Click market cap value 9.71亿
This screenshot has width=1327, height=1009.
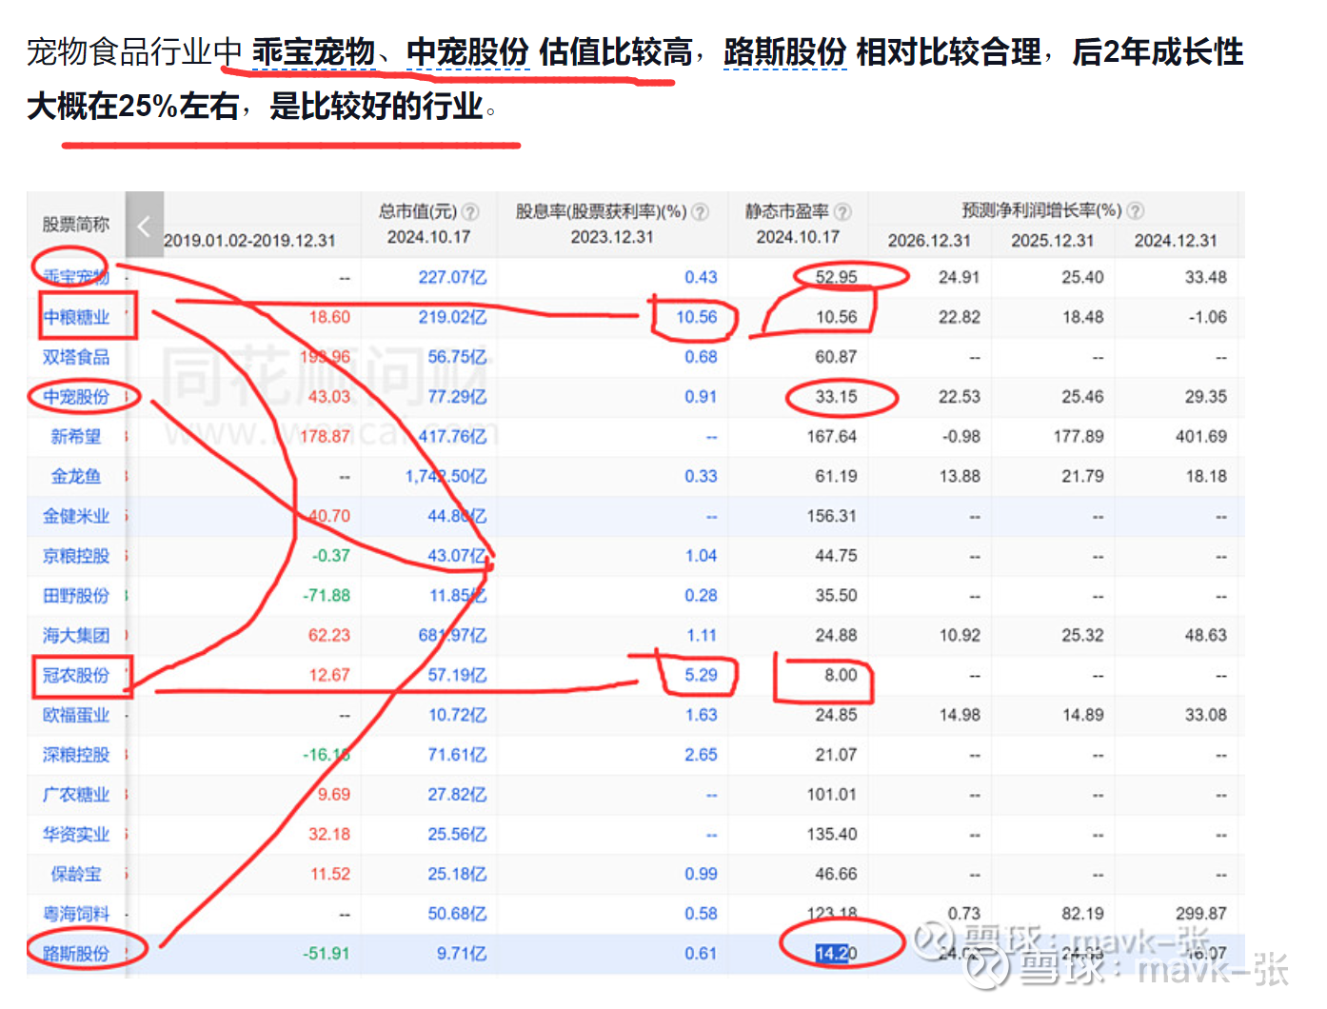point(462,954)
